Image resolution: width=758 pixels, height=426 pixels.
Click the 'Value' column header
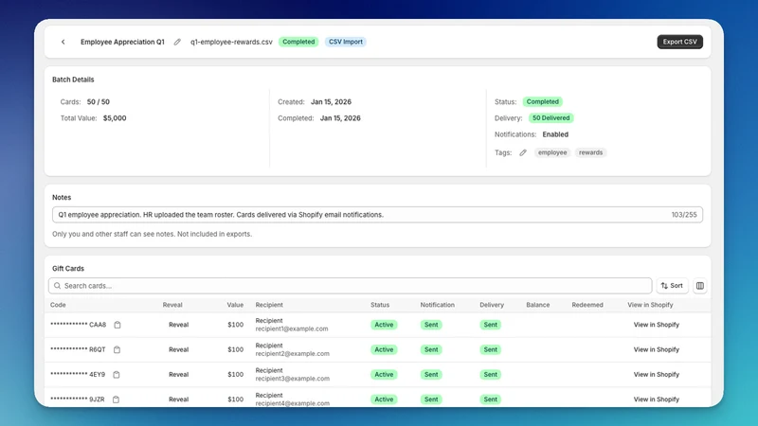click(x=235, y=305)
